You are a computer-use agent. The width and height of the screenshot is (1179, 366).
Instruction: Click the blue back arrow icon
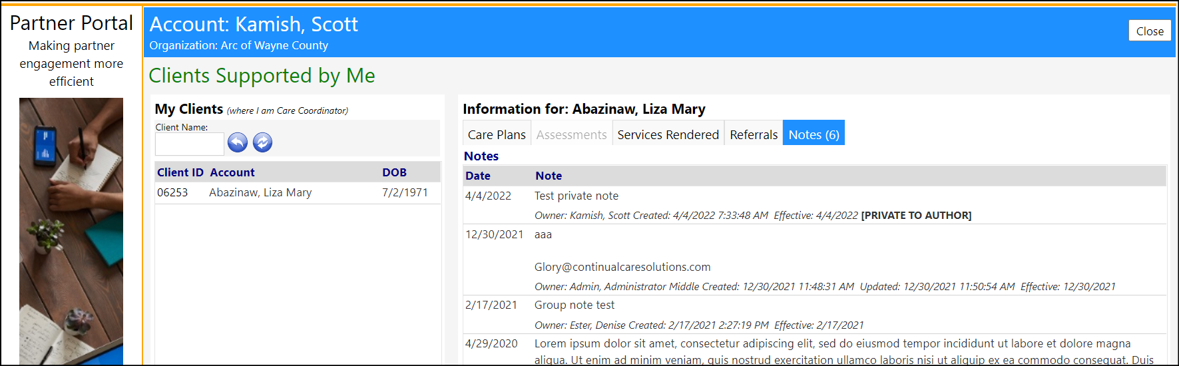tap(238, 142)
